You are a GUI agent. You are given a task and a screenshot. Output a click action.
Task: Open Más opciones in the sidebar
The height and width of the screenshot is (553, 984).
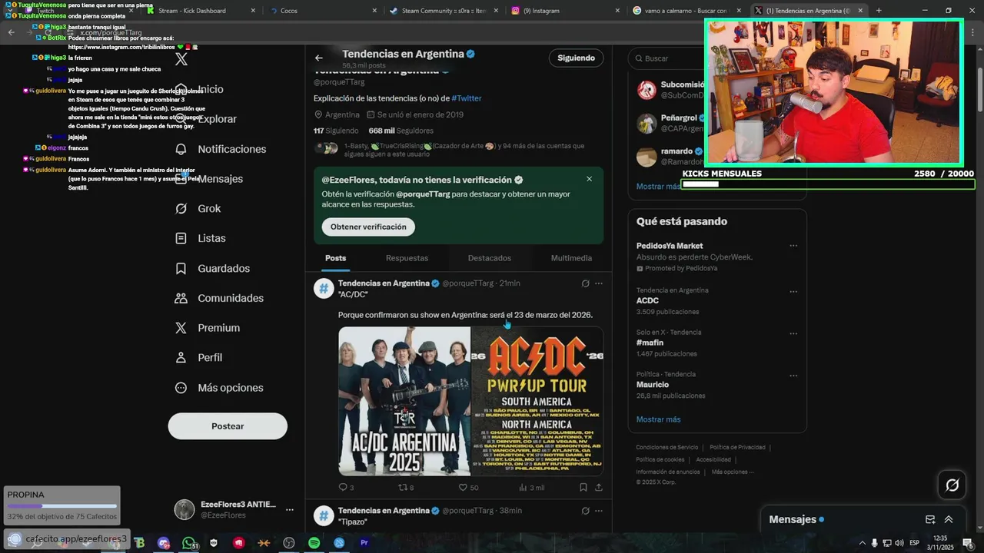219,388
